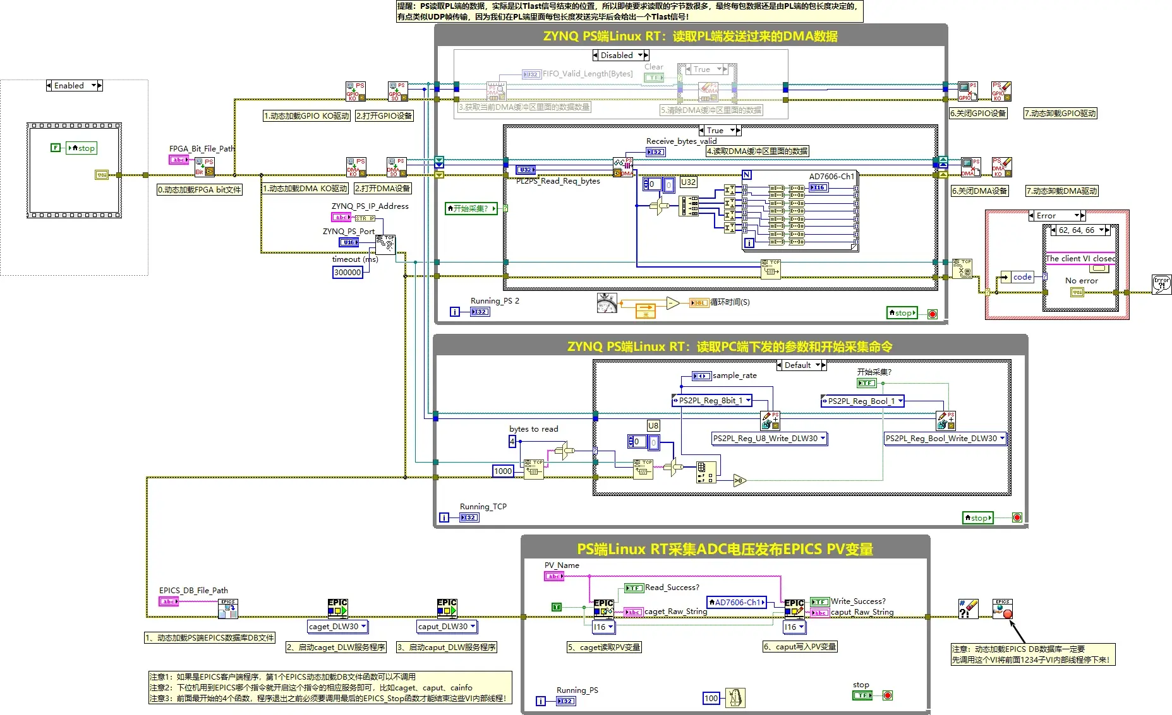This screenshot has height=715, width=1172.
Task: Click the FPGA_Bit_File_Path string terminal
Action: 178,160
